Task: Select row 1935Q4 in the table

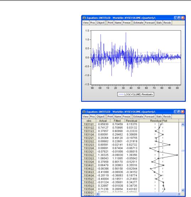Action: pos(89,189)
